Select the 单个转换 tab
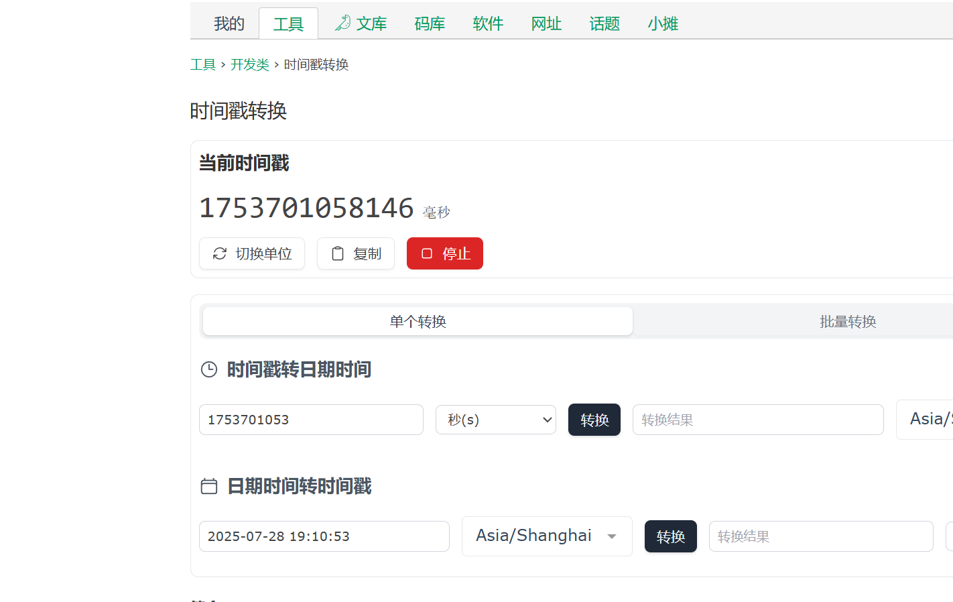The width and height of the screenshot is (953, 602). (x=418, y=321)
